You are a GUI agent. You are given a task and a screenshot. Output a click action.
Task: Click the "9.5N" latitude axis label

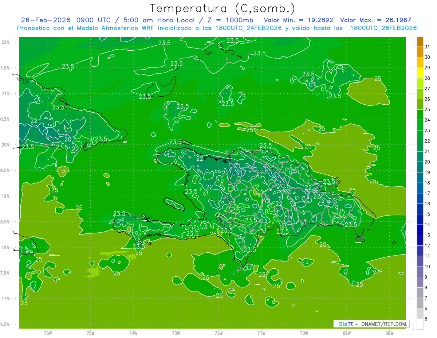(5, 170)
